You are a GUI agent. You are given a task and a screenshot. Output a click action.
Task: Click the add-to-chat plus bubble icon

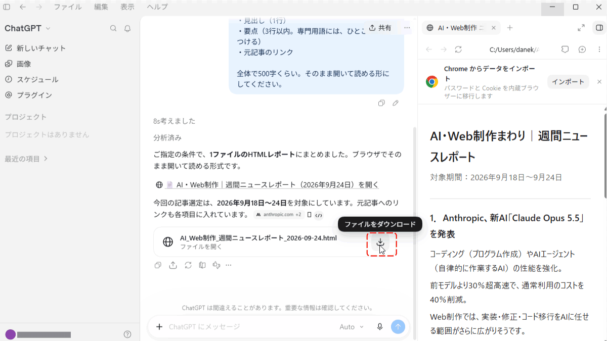coord(582,50)
